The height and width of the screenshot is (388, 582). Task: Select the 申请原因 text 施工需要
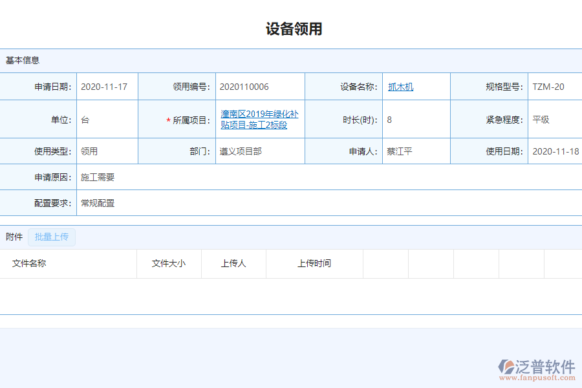(x=97, y=176)
